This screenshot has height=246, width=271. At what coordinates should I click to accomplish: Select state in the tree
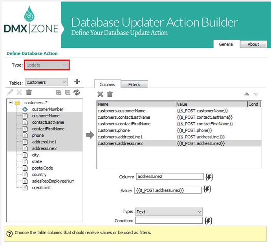[x=37, y=162]
